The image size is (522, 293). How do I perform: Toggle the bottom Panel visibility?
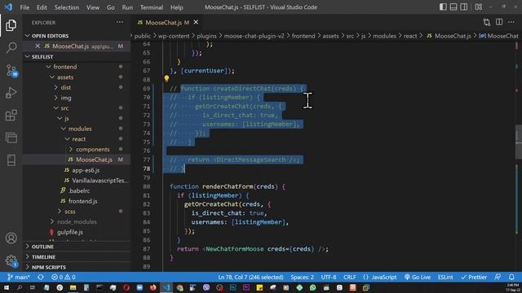pyautogui.click(x=453, y=7)
